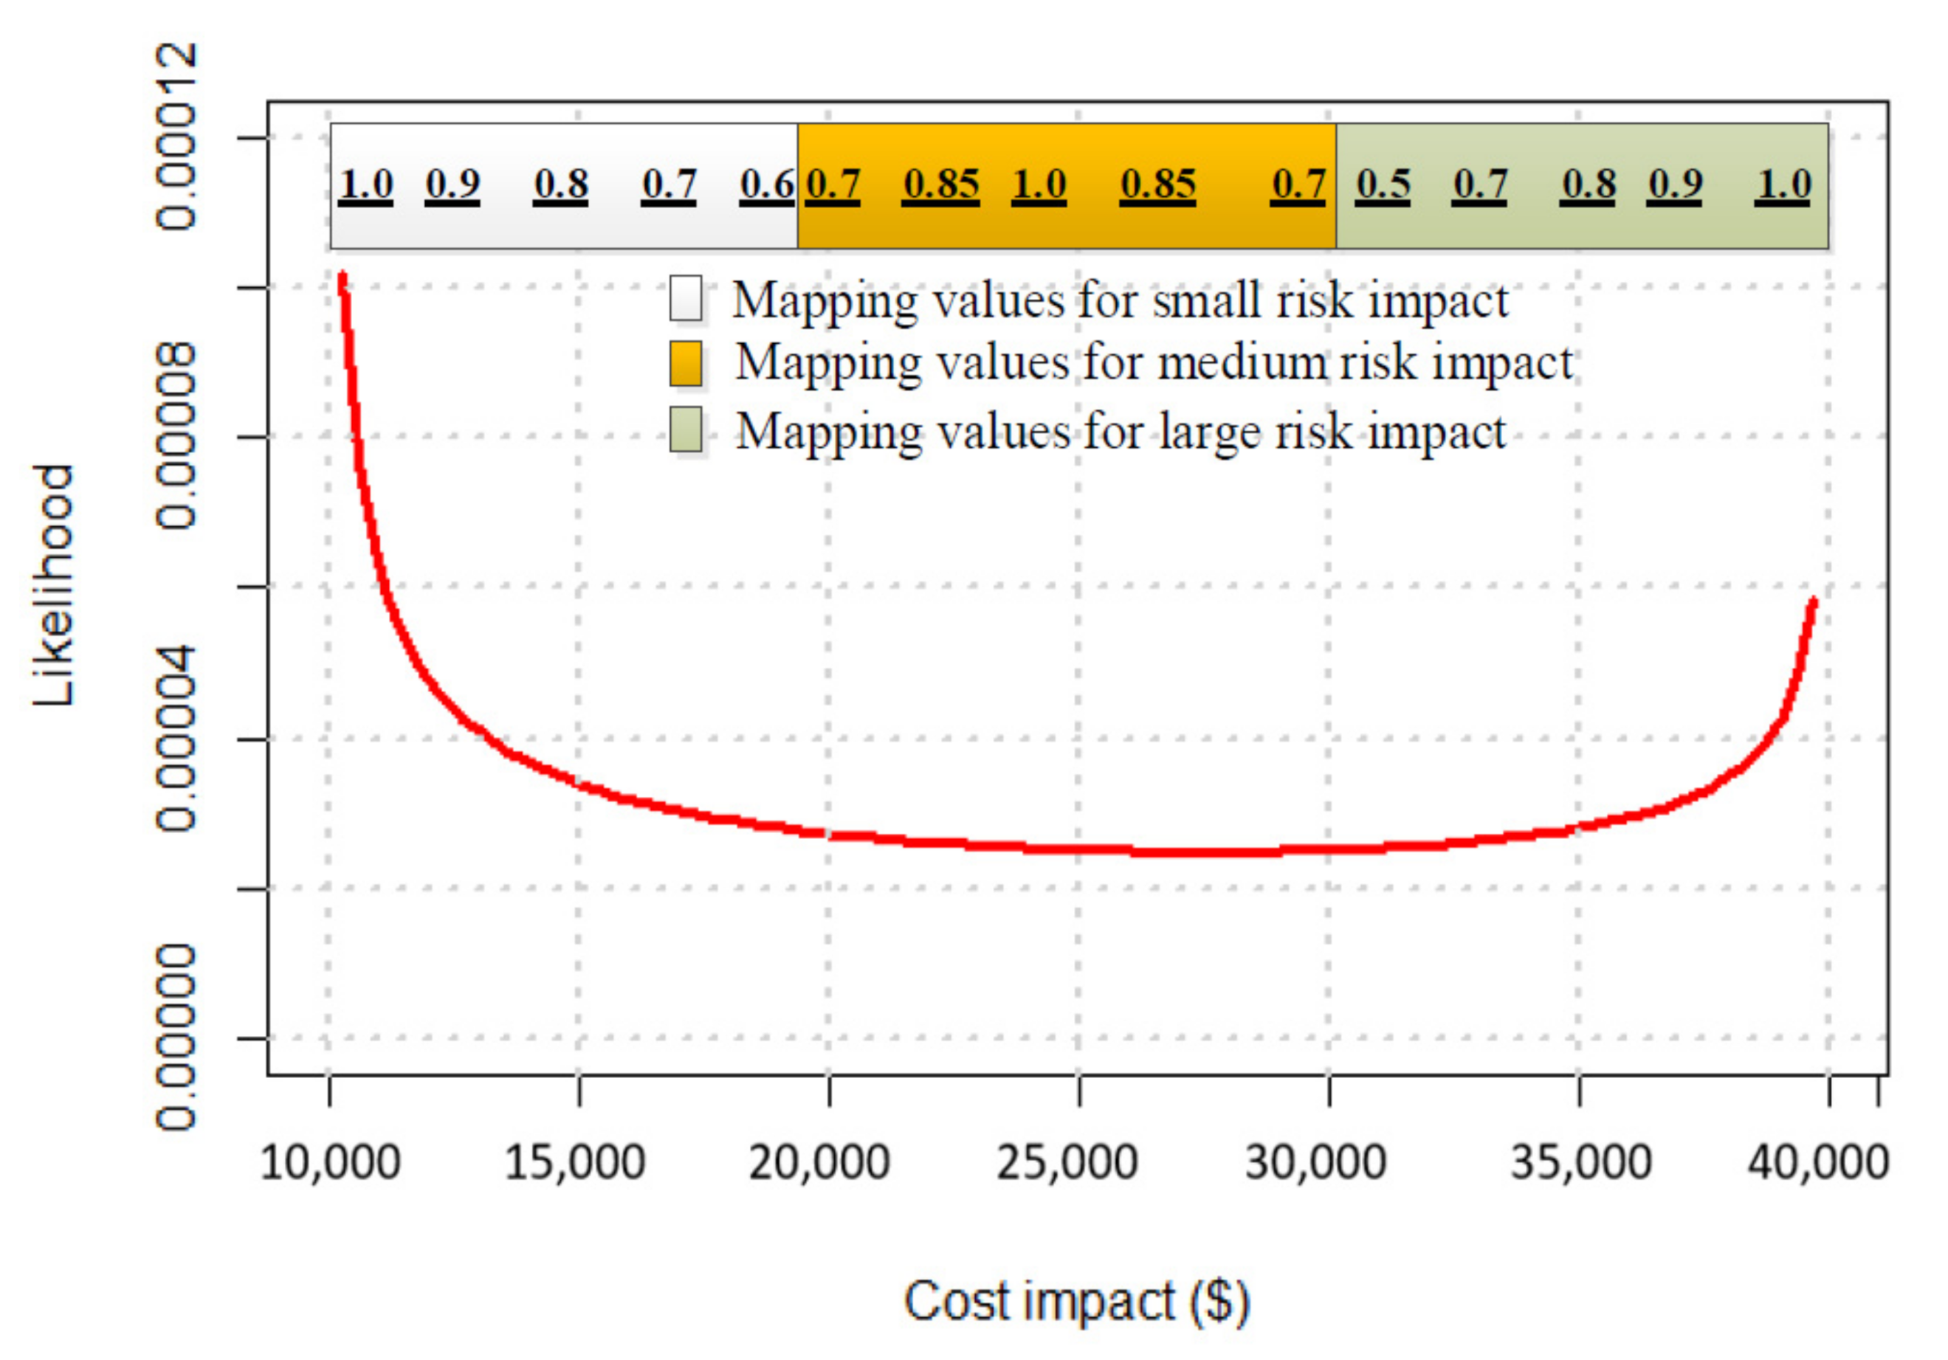The width and height of the screenshot is (1948, 1360).
Task: Click the 40,000 x-axis tick label
Action: tap(1817, 1163)
